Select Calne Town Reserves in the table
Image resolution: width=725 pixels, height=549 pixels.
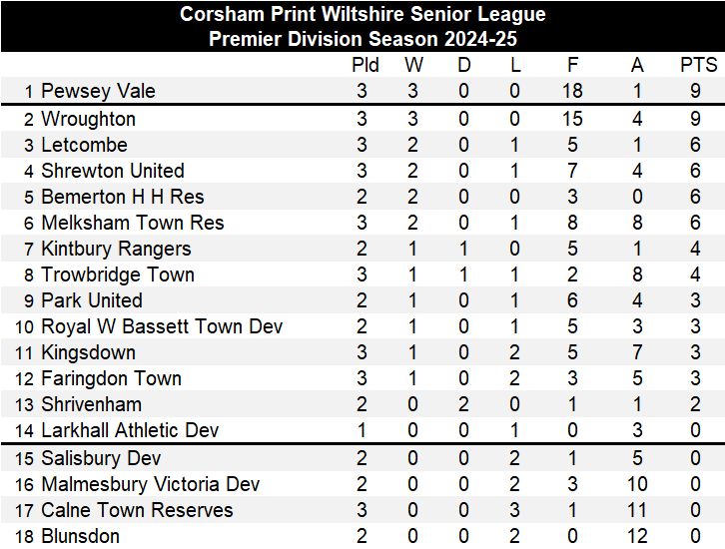click(x=137, y=510)
